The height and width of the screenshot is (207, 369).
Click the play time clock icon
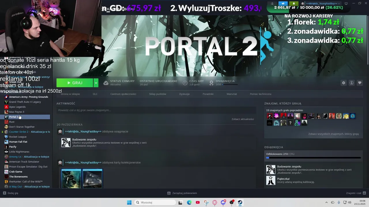coord(185,83)
